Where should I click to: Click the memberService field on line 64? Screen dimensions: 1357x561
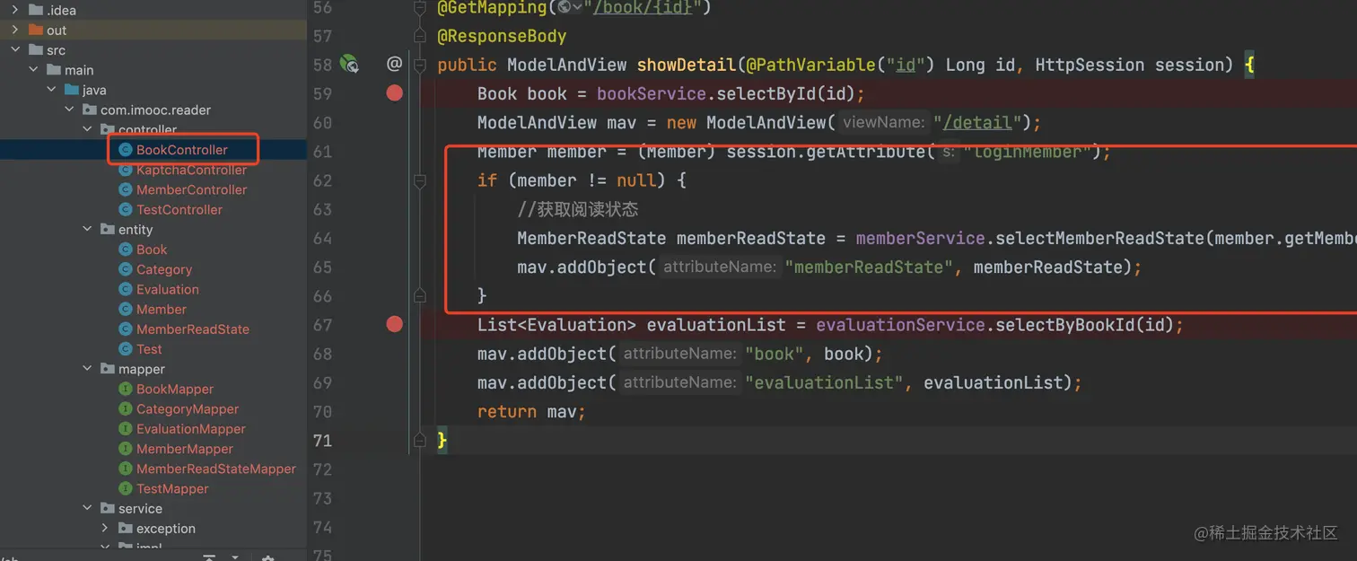coord(921,238)
